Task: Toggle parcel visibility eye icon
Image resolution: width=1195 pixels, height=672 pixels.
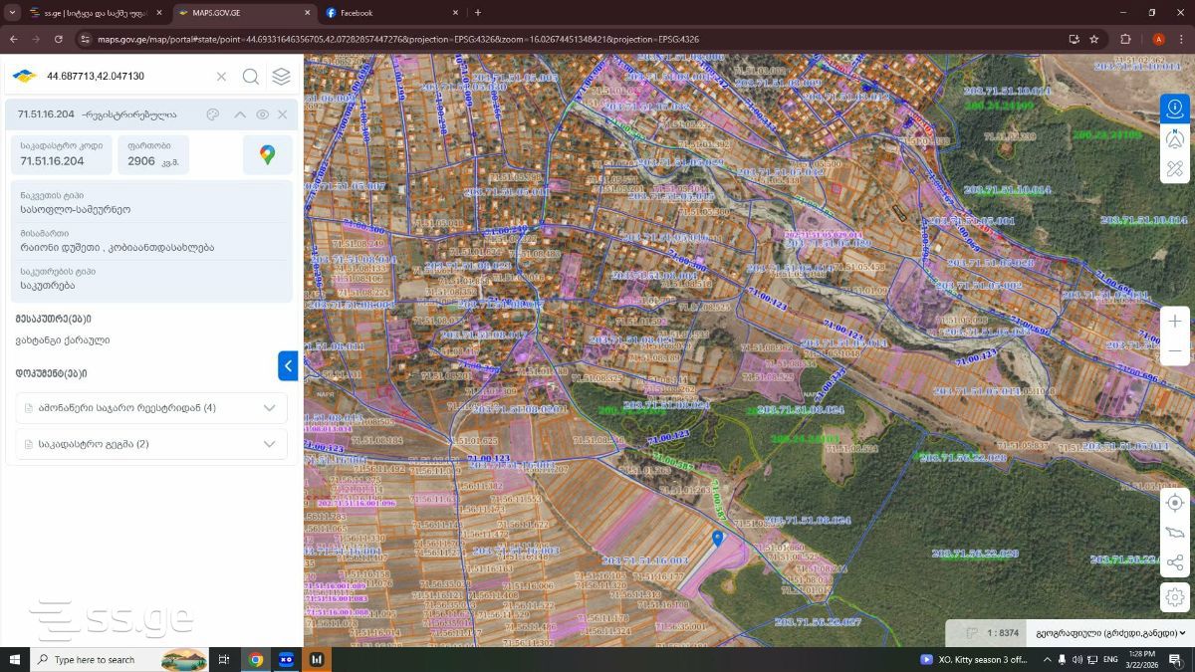Action: click(x=263, y=114)
